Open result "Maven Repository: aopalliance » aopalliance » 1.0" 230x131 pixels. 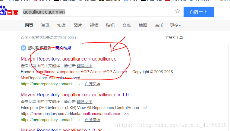(x=75, y=95)
